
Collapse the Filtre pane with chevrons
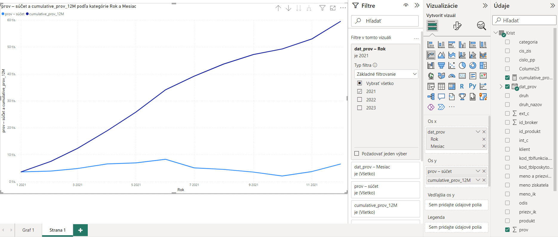click(x=417, y=5)
